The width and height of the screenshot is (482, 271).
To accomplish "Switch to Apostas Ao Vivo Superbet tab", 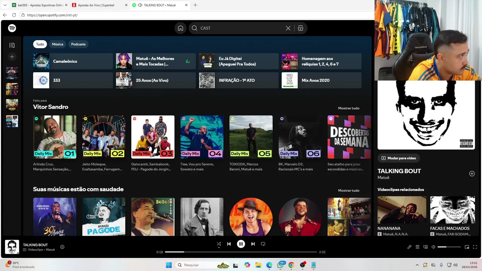I will coord(100,5).
